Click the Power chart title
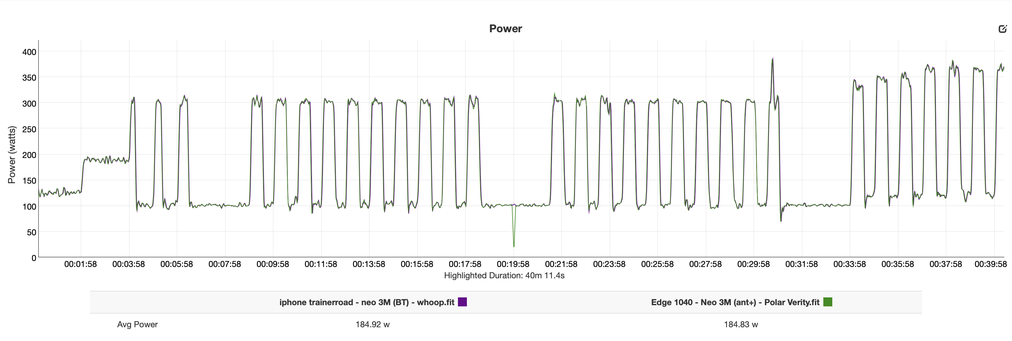Screen dimensions: 1012x341 [x=505, y=29]
